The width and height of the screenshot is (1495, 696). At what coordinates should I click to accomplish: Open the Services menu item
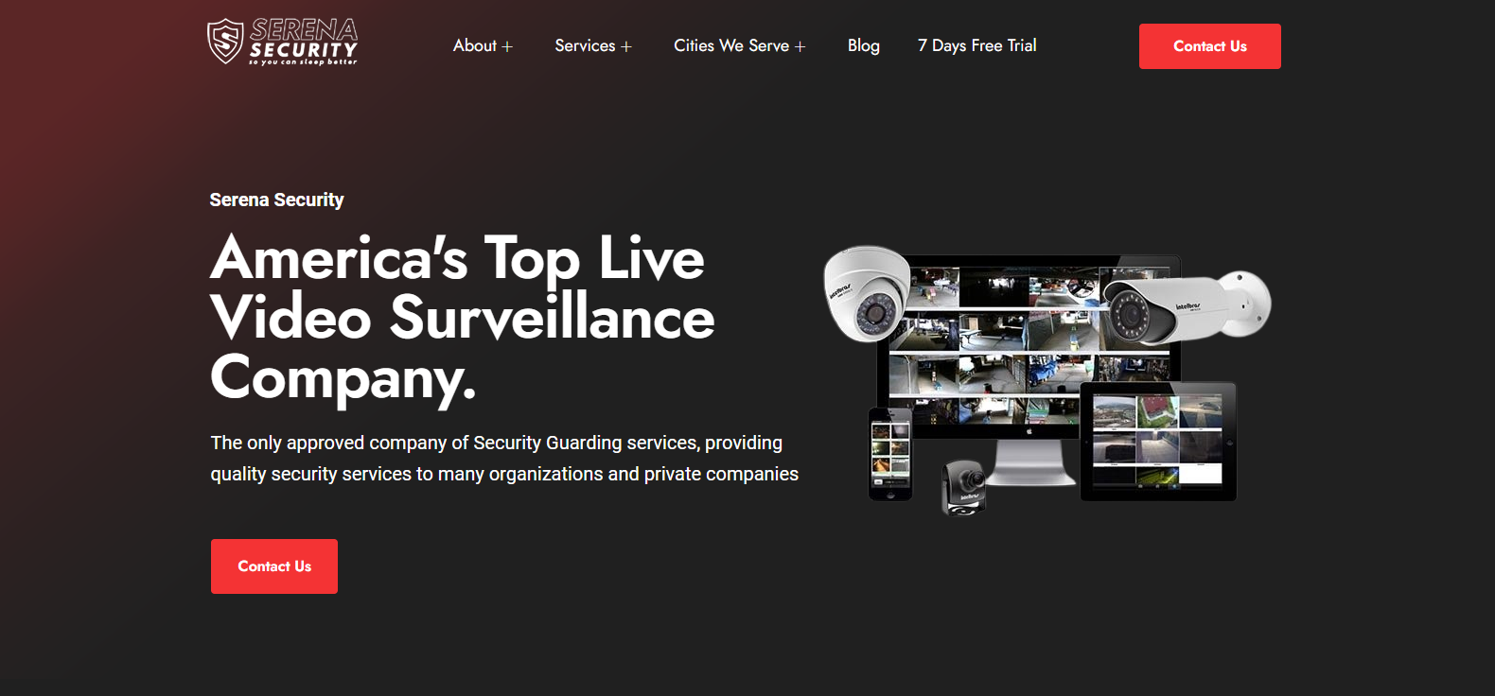point(585,45)
